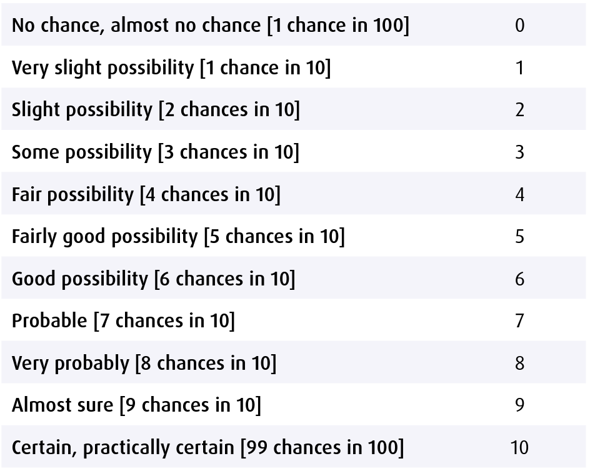Choose rating 10 for "Certain, practically certain"

pyautogui.click(x=519, y=448)
